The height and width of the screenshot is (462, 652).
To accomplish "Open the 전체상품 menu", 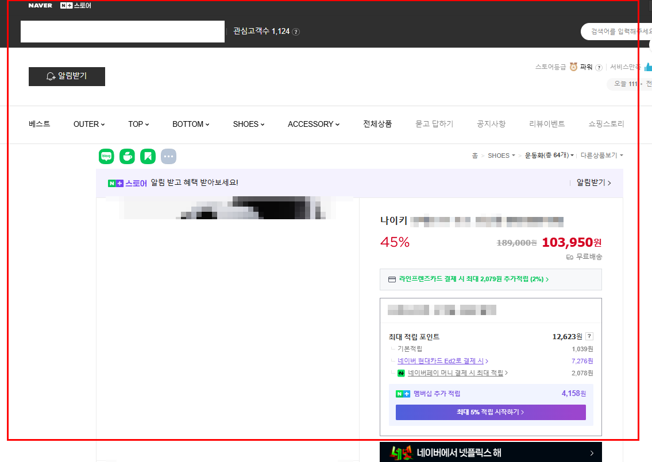I will (x=377, y=124).
